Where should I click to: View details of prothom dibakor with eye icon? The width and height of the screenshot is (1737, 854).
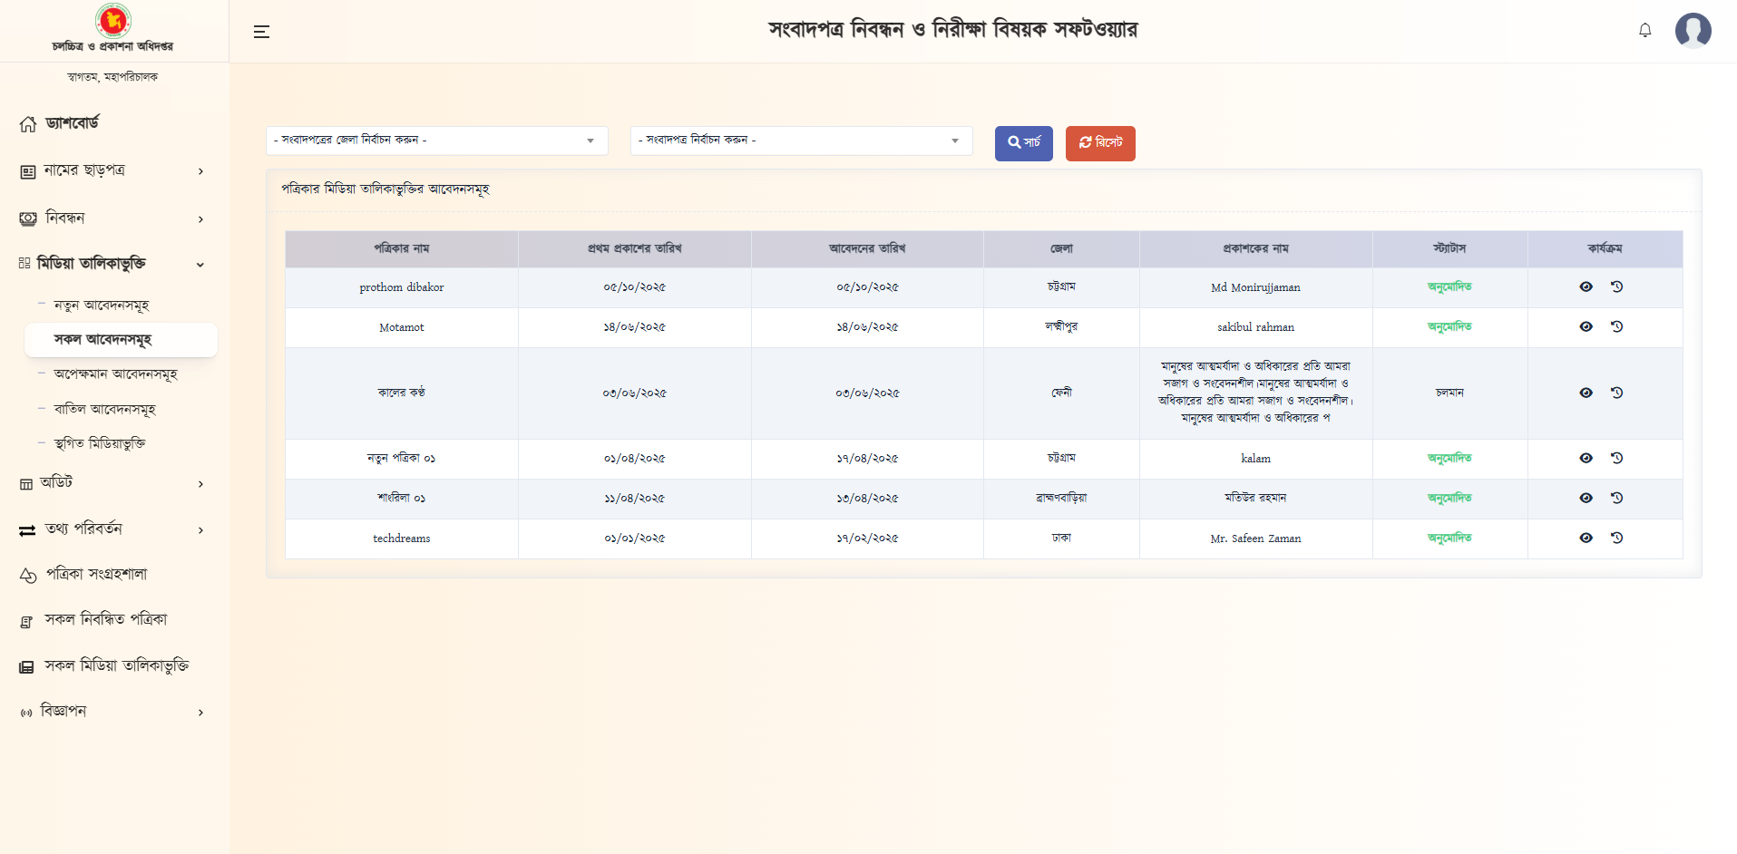coord(1586,286)
